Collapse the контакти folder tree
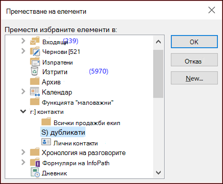223x184 pixels. [x=23, y=111]
